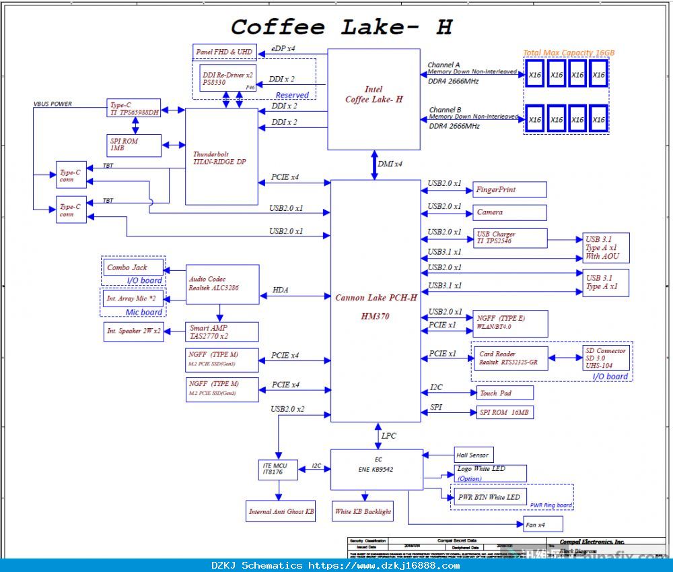
Task: Click the 'Compal Secret Data' table cell
Action: click(x=457, y=540)
